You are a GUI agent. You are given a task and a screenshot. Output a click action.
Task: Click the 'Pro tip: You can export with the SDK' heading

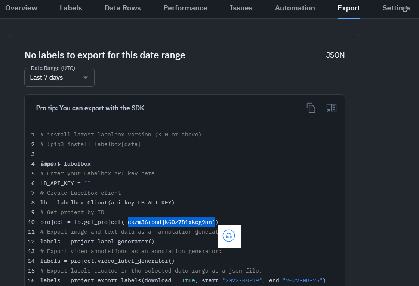tap(90, 108)
